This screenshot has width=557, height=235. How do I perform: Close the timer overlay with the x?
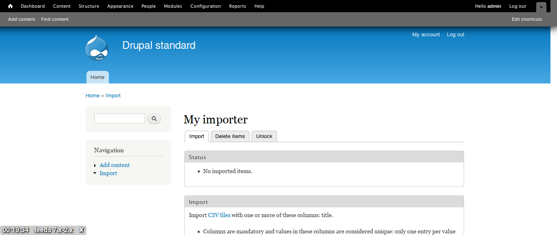tap(82, 230)
